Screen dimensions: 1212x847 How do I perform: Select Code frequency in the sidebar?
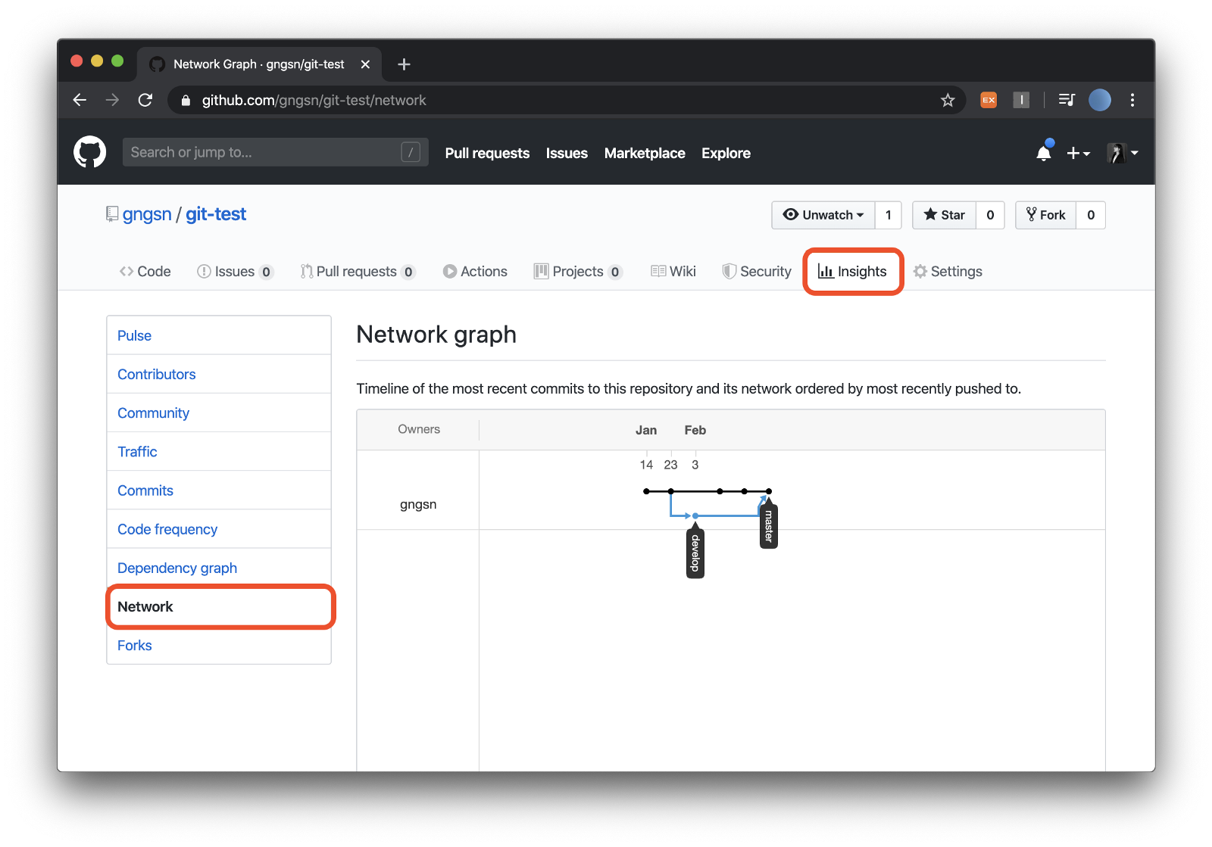pos(219,529)
